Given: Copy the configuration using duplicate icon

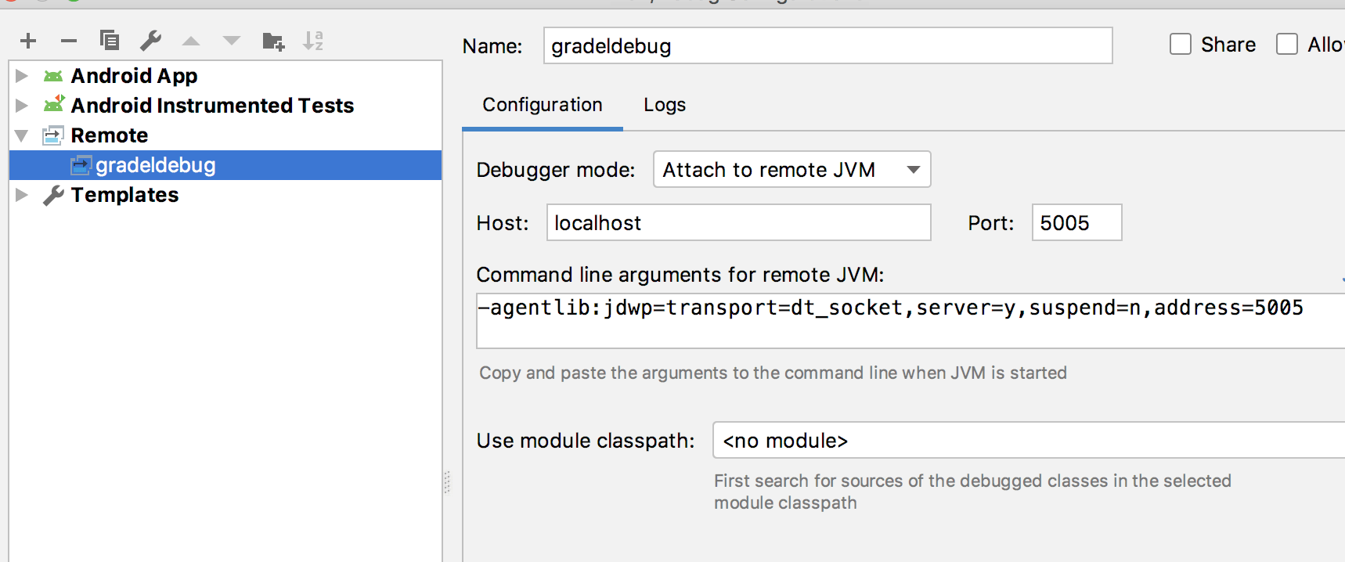Looking at the screenshot, I should [110, 40].
